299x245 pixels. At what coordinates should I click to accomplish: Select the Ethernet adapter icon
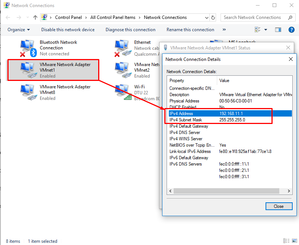pos(123,48)
